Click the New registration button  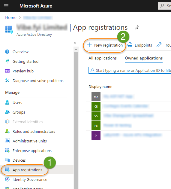pyautogui.click(x=105, y=45)
